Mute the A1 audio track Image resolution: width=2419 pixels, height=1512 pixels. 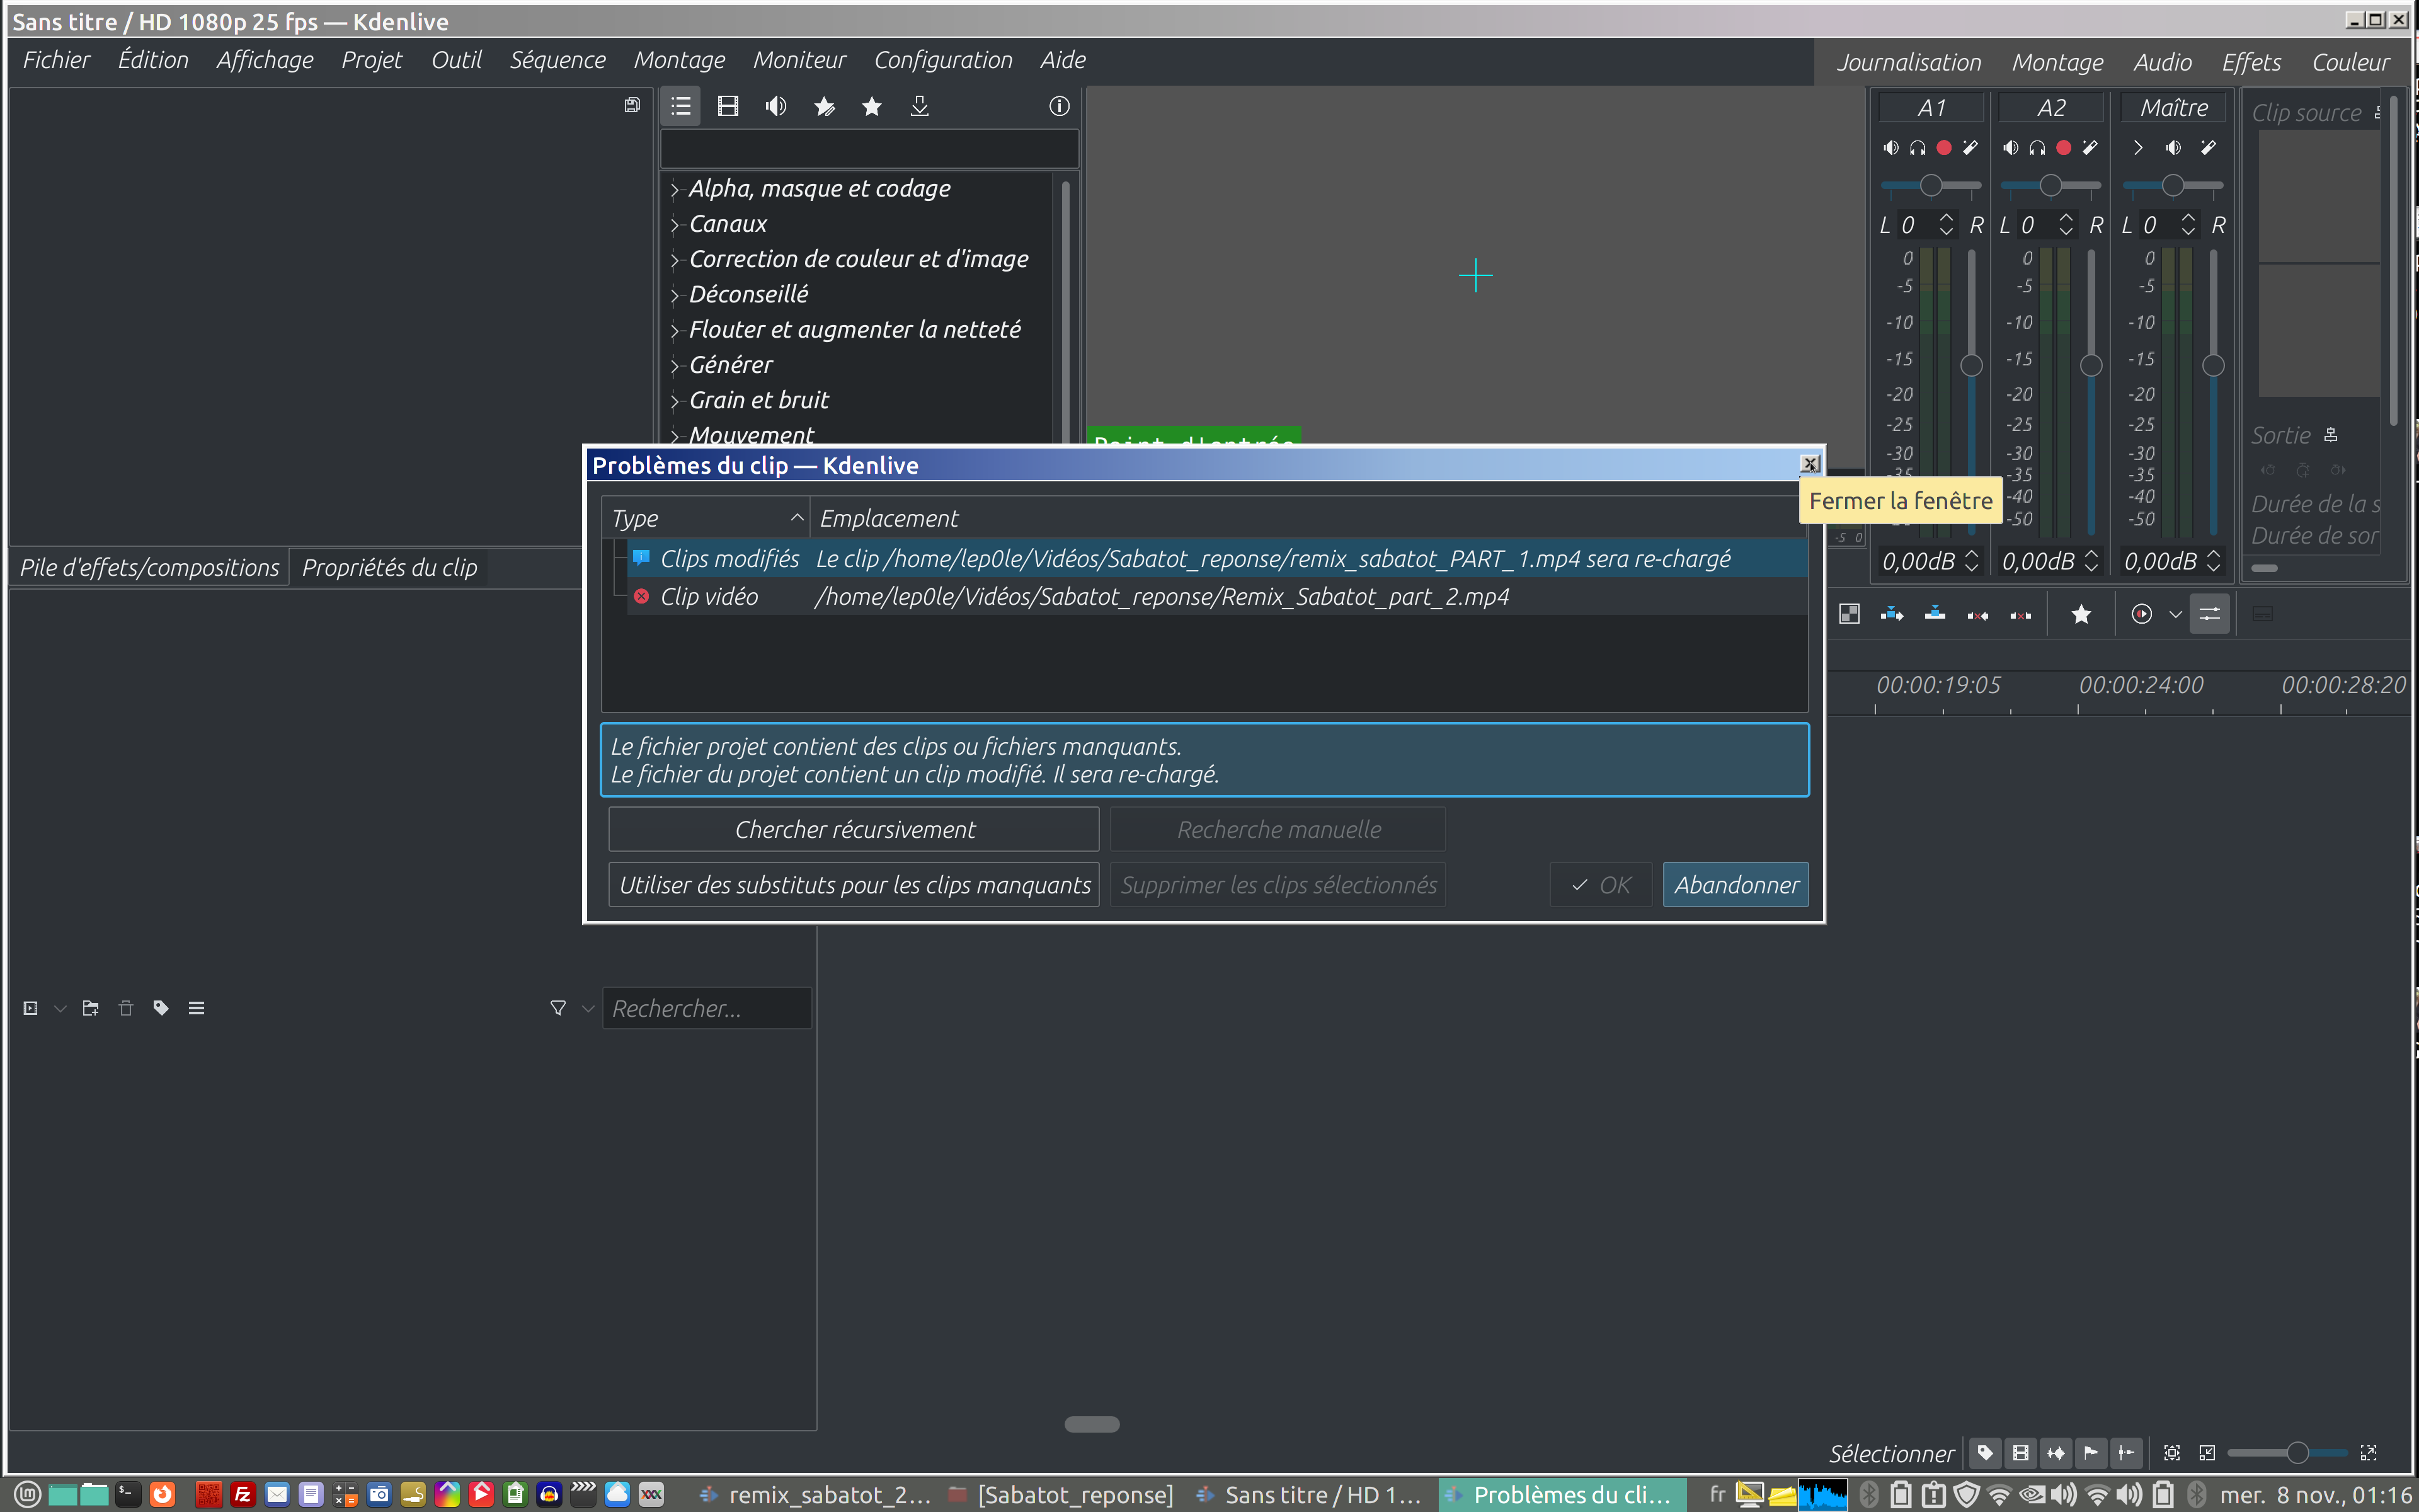pyautogui.click(x=1890, y=148)
